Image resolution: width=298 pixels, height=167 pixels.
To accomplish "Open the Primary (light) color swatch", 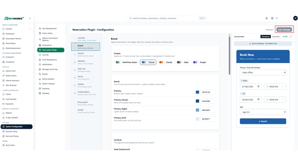I will point(197,110).
